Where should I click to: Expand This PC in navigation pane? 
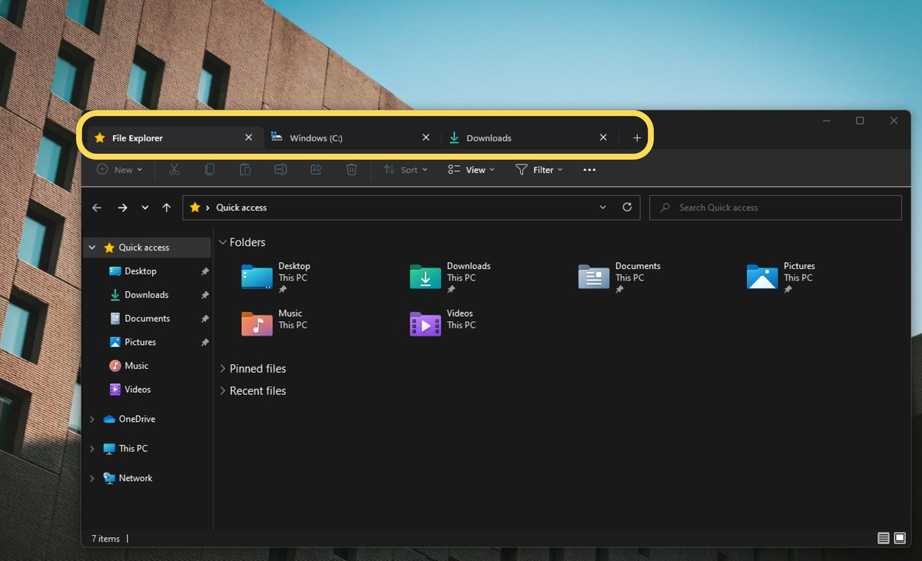(92, 449)
